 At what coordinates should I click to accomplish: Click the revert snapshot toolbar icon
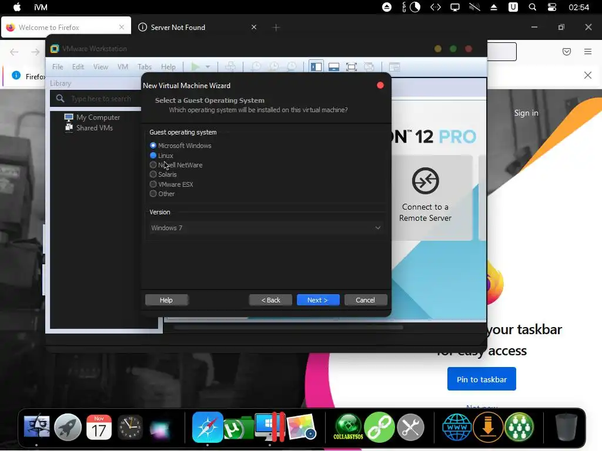coord(274,67)
